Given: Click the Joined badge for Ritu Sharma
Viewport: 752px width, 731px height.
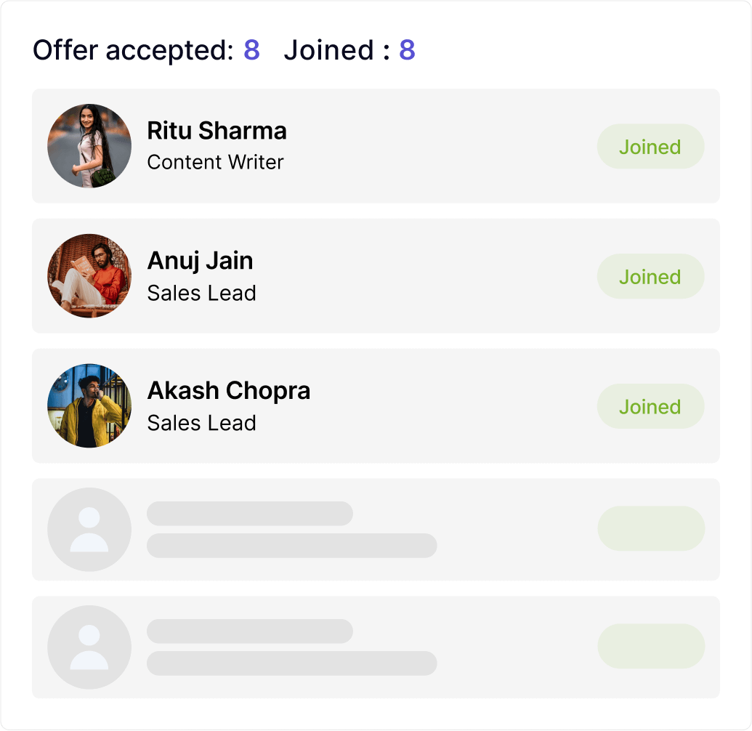Looking at the screenshot, I should click(650, 147).
